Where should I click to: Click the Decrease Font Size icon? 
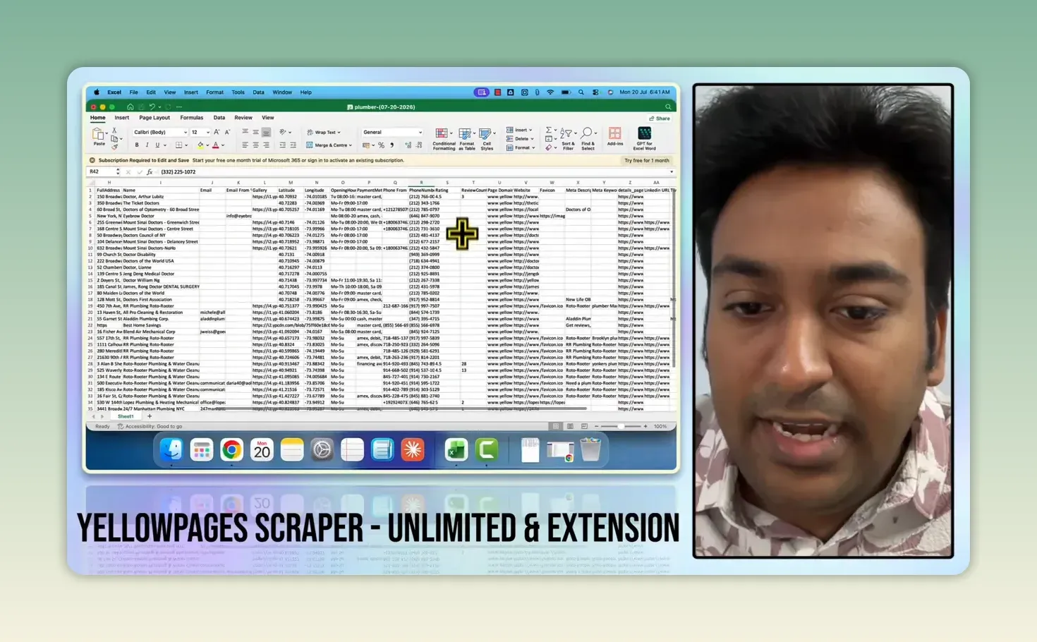(x=227, y=132)
